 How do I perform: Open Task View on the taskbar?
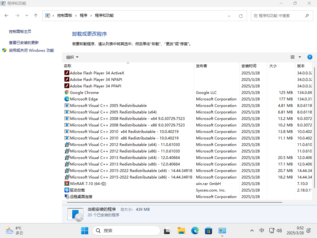pyautogui.click(x=167, y=231)
